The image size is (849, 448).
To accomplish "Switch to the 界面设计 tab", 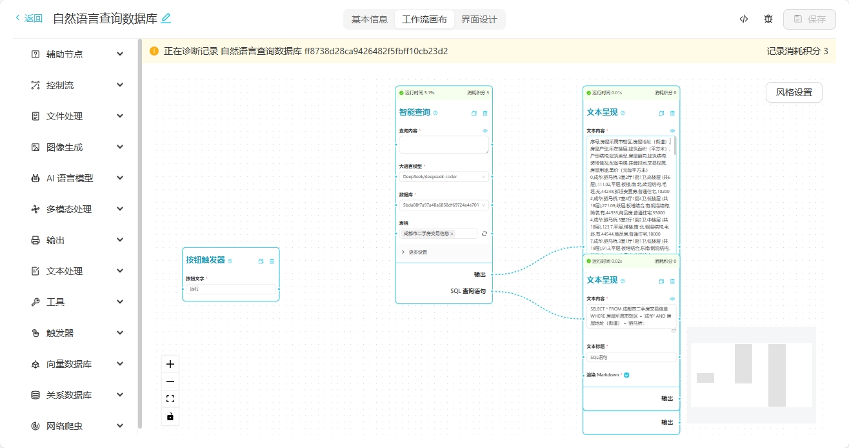I will [479, 19].
